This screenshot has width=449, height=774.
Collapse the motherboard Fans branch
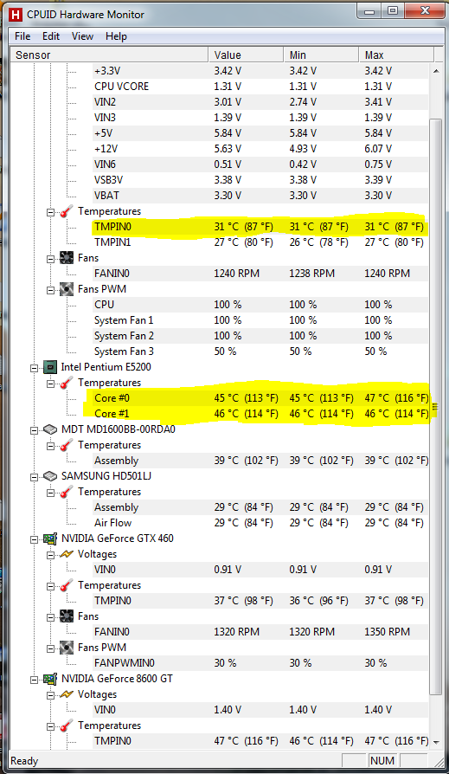point(50,259)
